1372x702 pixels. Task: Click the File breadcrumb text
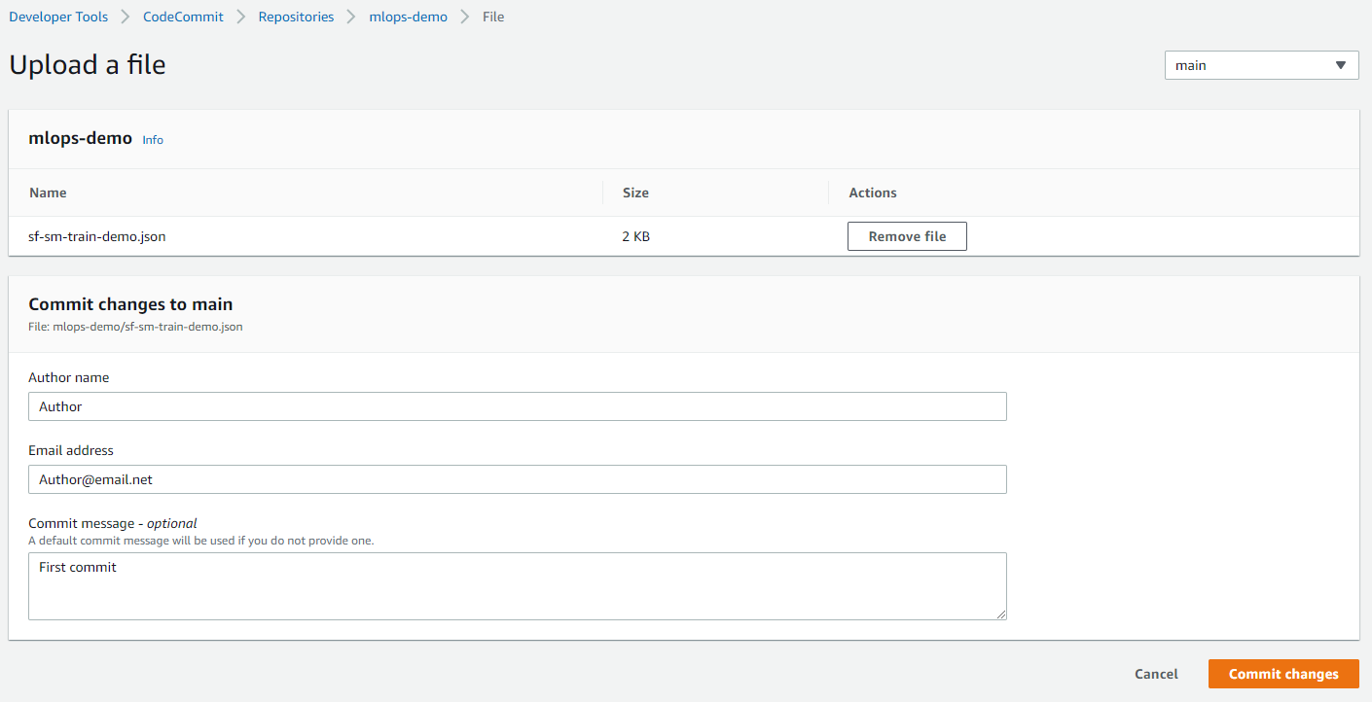[493, 17]
